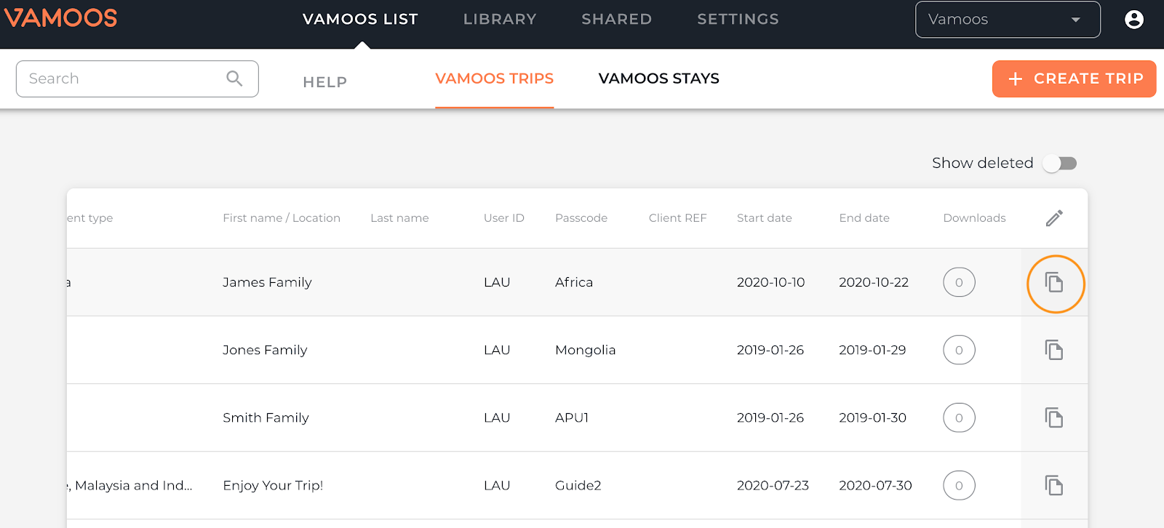Open the Help link
The image size is (1164, 528).
tap(324, 82)
